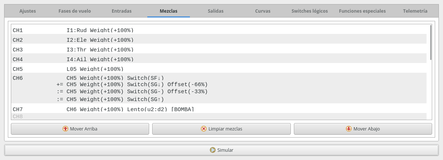Click the red up-arrow icon on Mover Arriba

[65, 129]
